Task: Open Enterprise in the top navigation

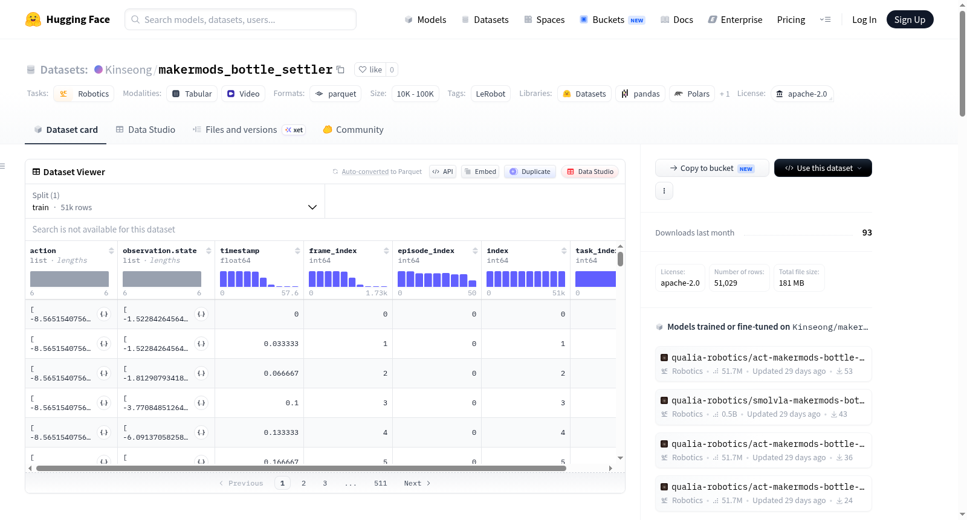Action: tap(736, 19)
